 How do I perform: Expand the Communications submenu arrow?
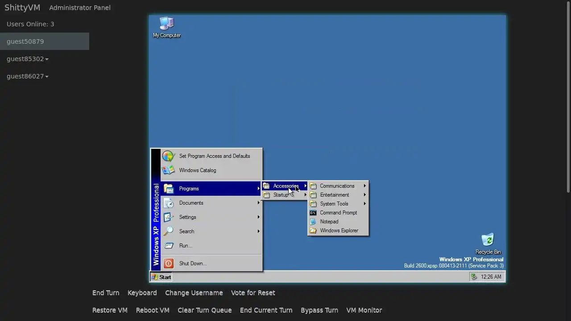click(x=364, y=186)
